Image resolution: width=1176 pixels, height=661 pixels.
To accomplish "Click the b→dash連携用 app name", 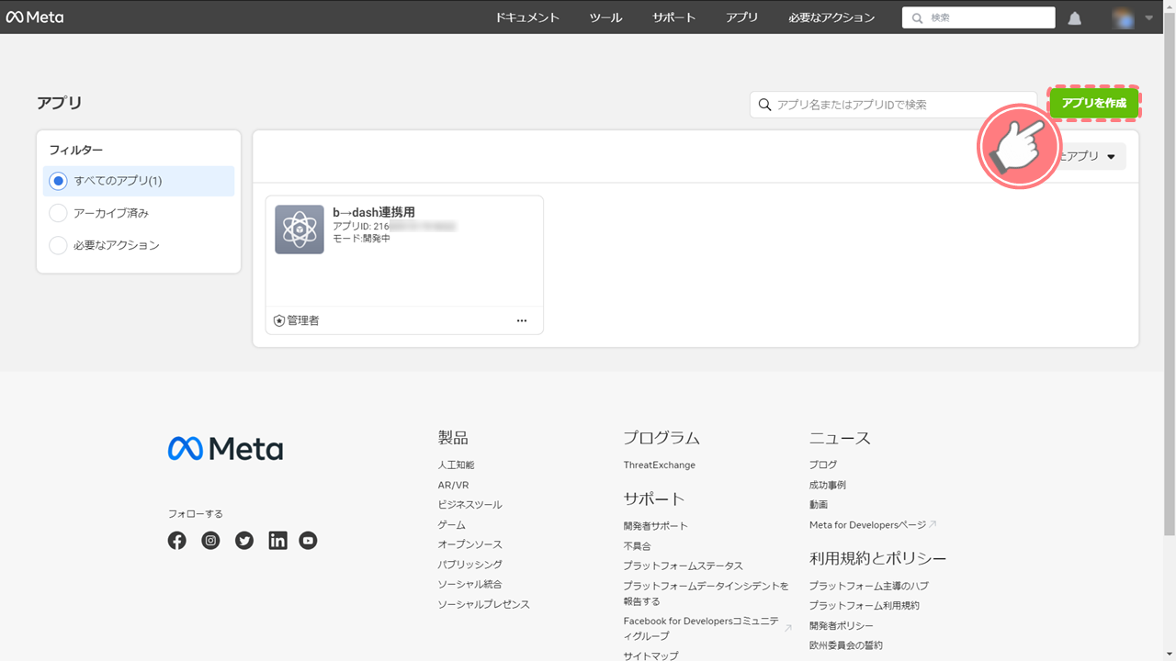I will click(374, 212).
